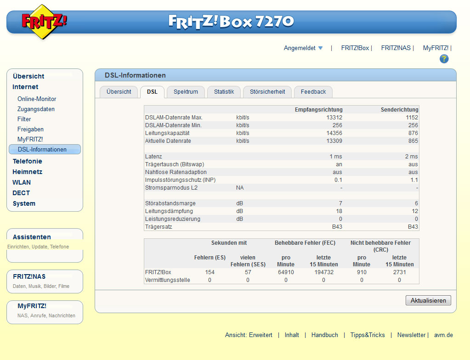470x360 pixels.
Task: Switch to the Übersicht tab
Action: 119,92
